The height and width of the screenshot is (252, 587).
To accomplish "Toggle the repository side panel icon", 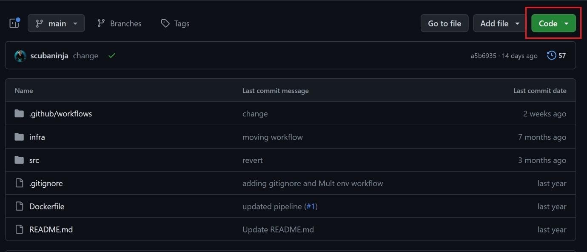I will [14, 23].
